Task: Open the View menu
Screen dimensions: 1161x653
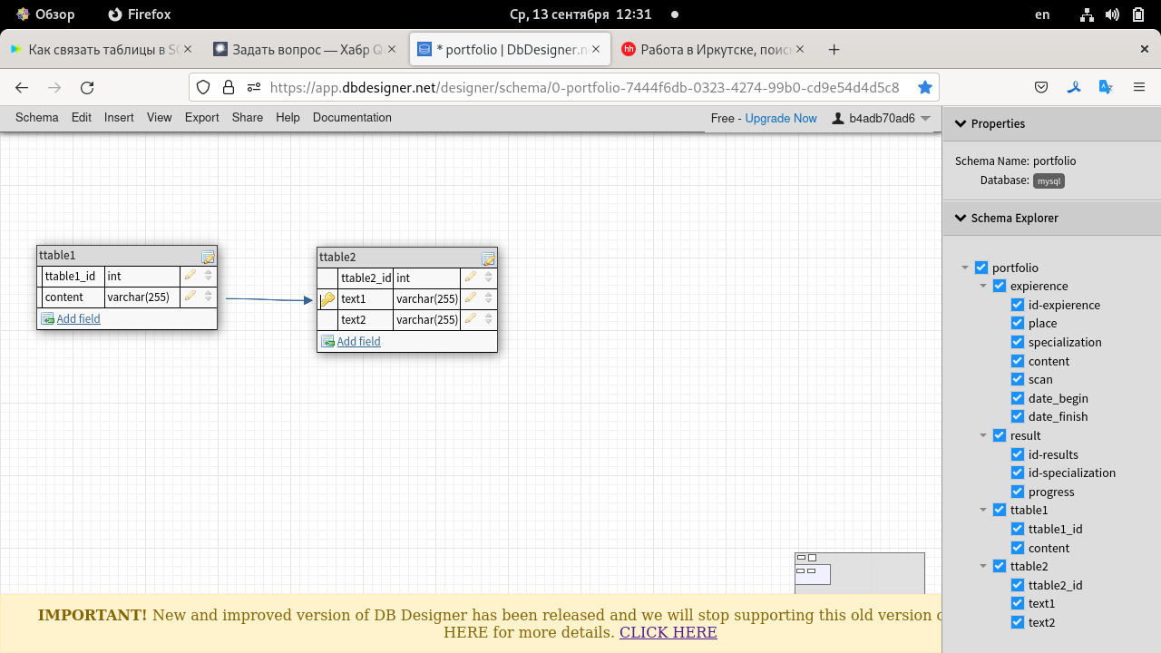Action: [x=159, y=118]
